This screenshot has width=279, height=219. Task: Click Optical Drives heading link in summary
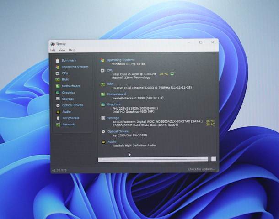118,131
